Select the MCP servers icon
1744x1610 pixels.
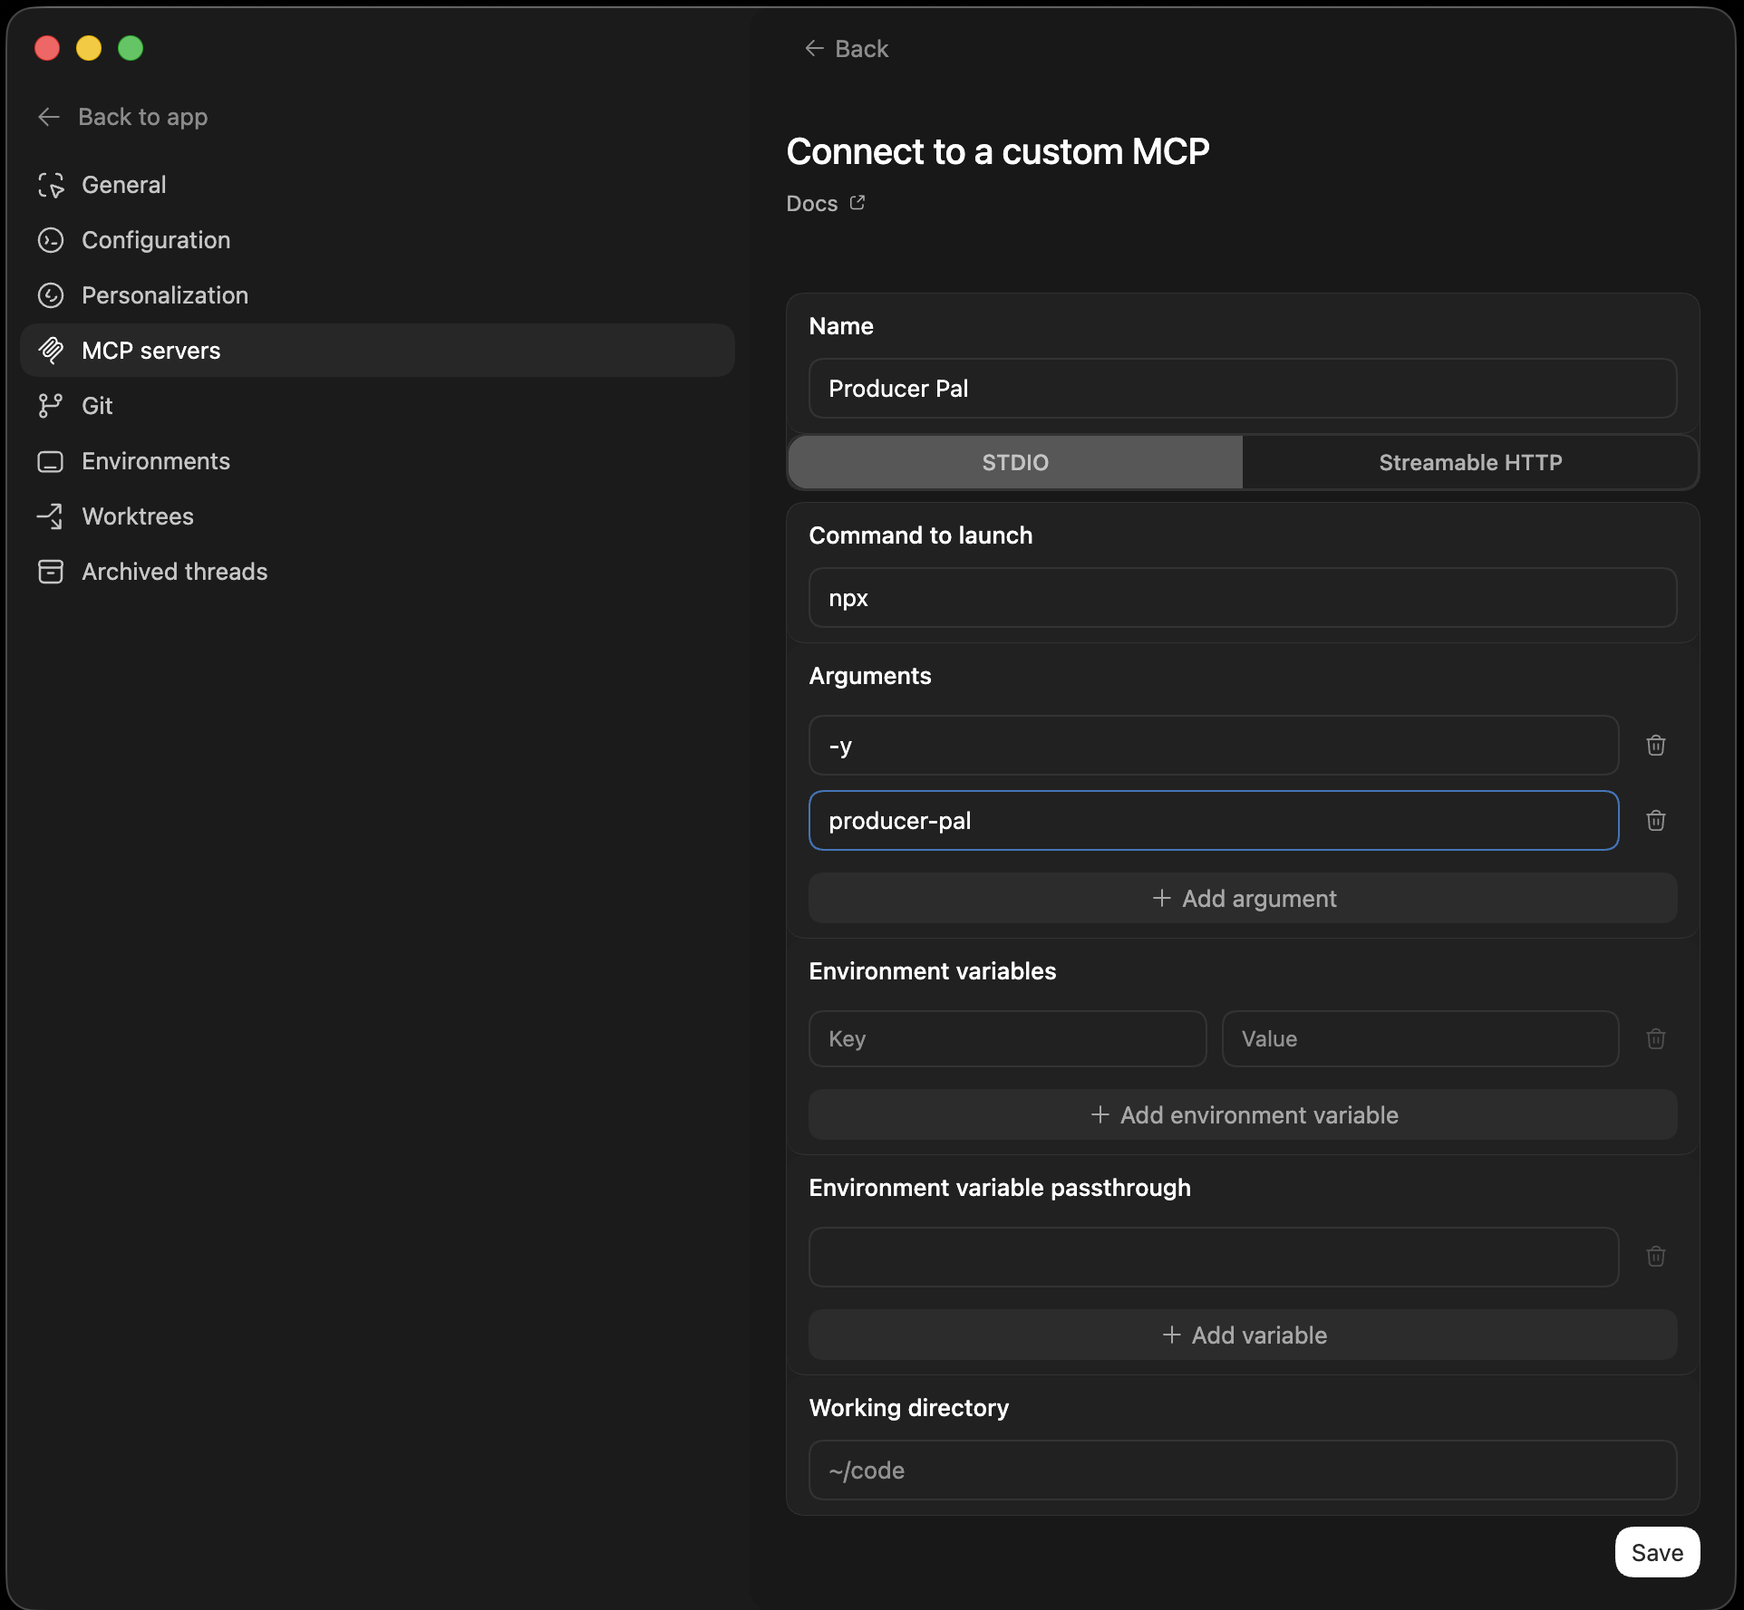point(51,351)
